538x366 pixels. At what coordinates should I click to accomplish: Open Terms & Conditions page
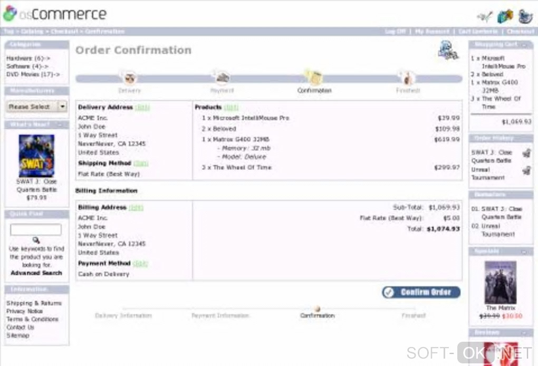(x=32, y=320)
